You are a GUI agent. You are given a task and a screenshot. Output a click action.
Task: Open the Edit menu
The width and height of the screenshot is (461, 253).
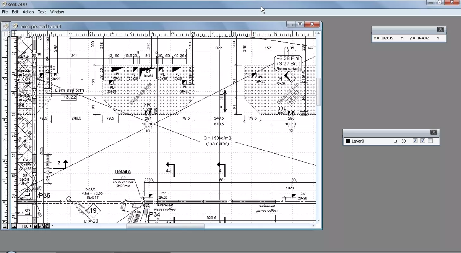[x=15, y=12]
